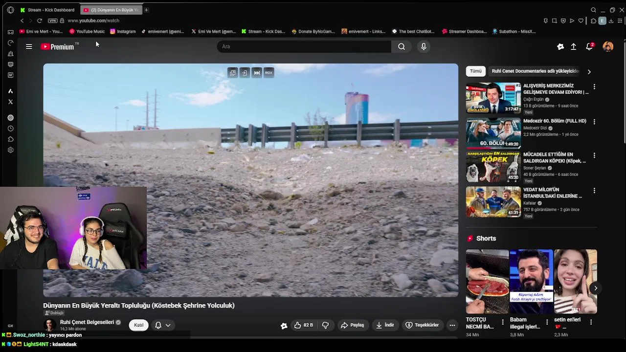Open options for ALIŞVERİŞ MERKEZİMİZ video
626x352 pixels.
(x=594, y=87)
